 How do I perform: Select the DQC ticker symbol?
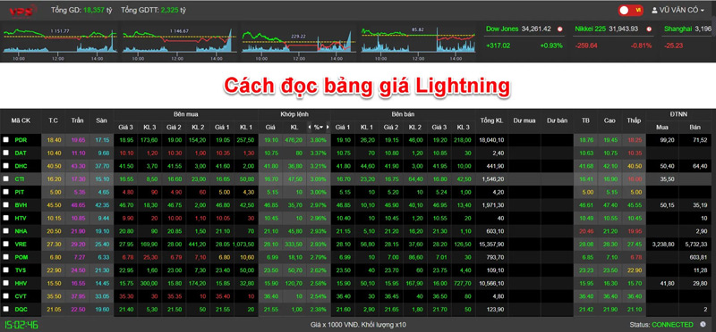click(x=21, y=309)
